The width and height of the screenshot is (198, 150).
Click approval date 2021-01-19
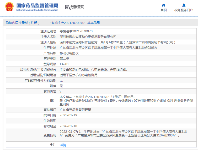click(x=68, y=115)
